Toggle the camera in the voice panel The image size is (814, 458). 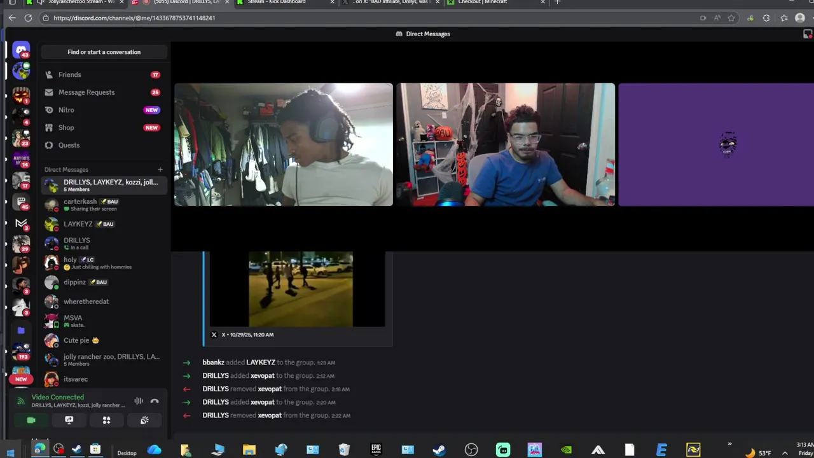(31, 420)
